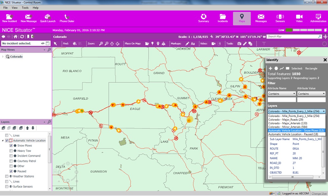
Task: Move layer down with arrow icon
Action: pos(33,128)
